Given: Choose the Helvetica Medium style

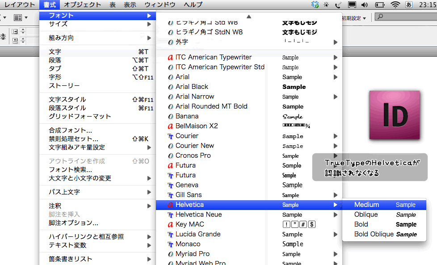Looking at the screenshot, I should pos(384,205).
